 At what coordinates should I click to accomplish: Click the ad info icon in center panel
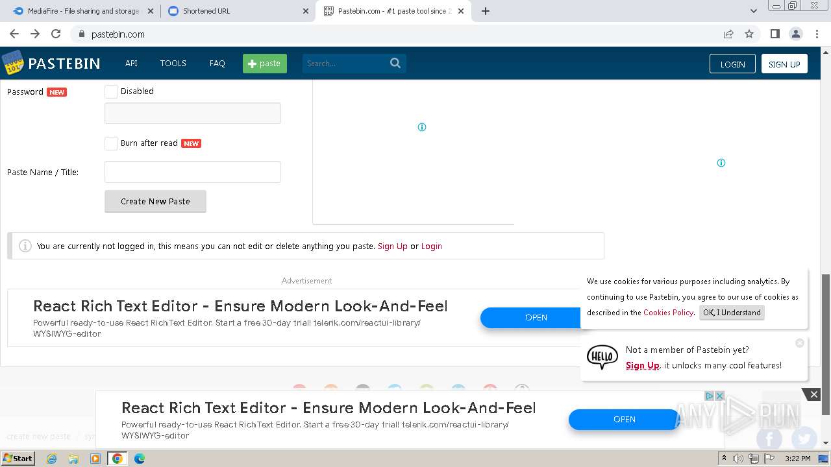click(x=422, y=127)
